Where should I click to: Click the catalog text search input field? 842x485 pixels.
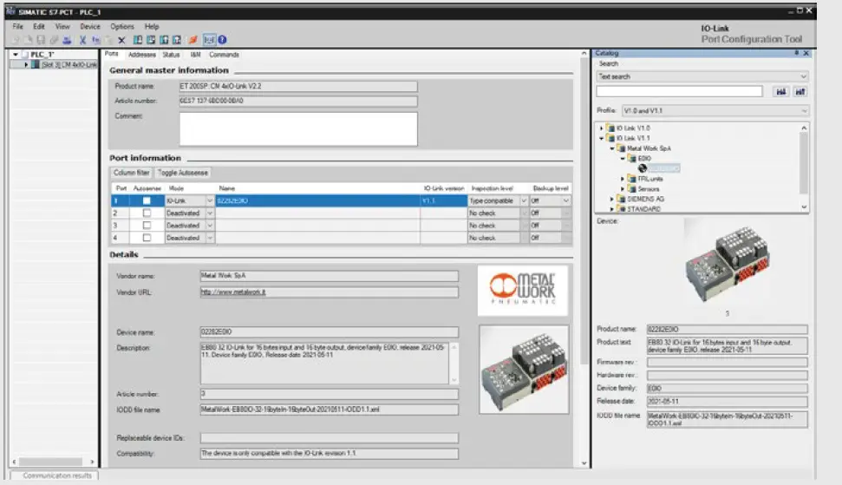(679, 91)
